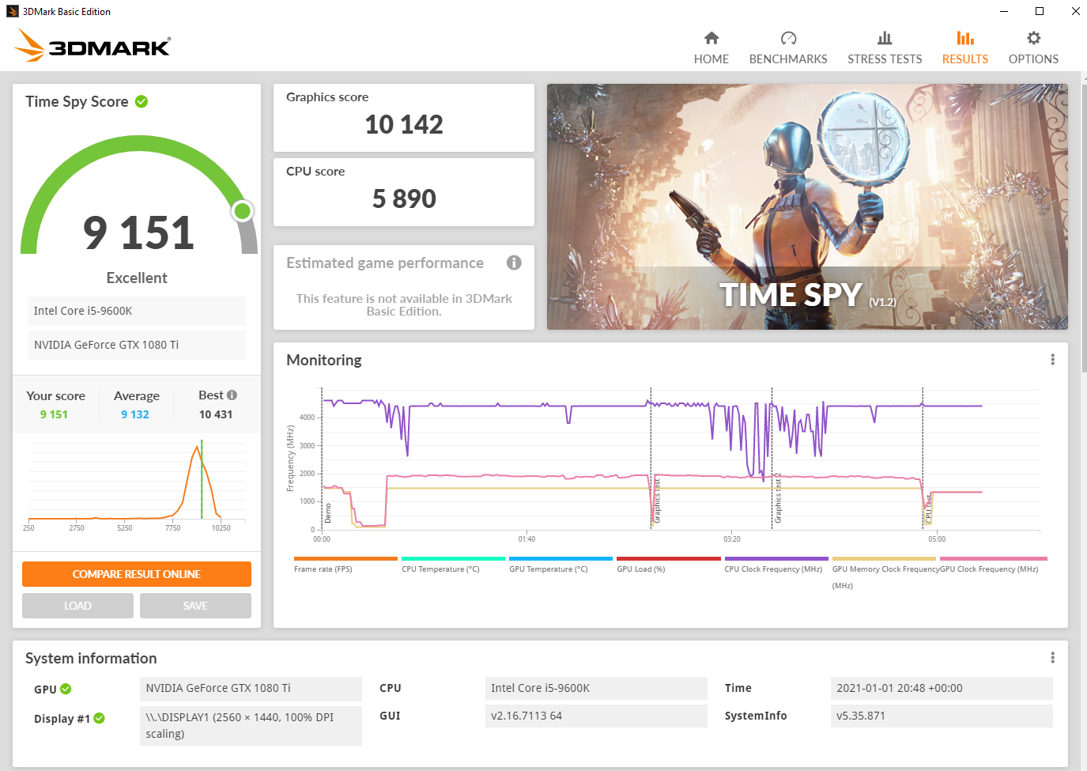Open Stress Tests section
The height and width of the screenshot is (771, 1087).
coord(885,48)
